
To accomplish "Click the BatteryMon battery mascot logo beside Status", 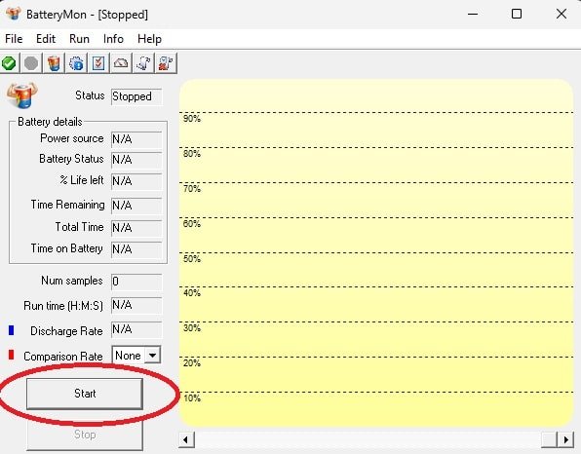I will (x=21, y=95).
